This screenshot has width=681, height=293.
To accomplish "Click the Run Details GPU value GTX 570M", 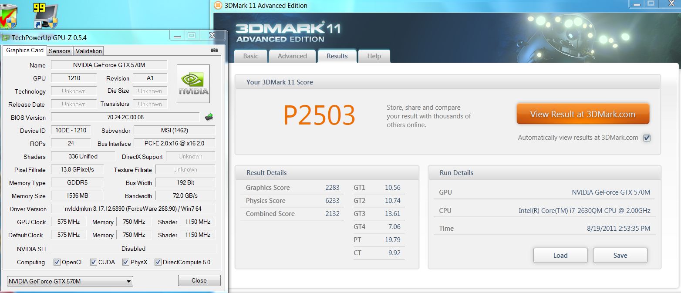I will 611,192.
